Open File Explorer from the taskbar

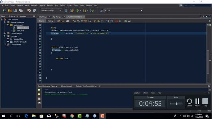(x=34, y=116)
